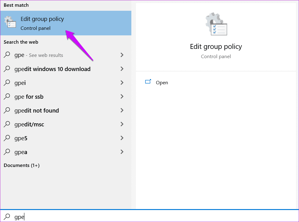299x222 pixels.
Task: Click the search box magnifier icon at bottom
Action: tap(7, 217)
